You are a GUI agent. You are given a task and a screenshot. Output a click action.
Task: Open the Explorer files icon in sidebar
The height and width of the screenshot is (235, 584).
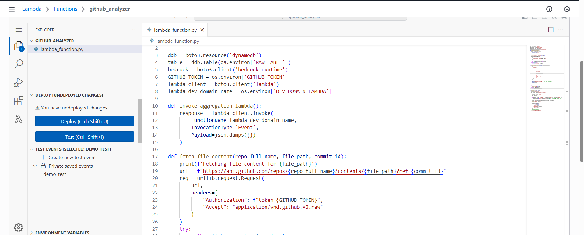tap(19, 46)
